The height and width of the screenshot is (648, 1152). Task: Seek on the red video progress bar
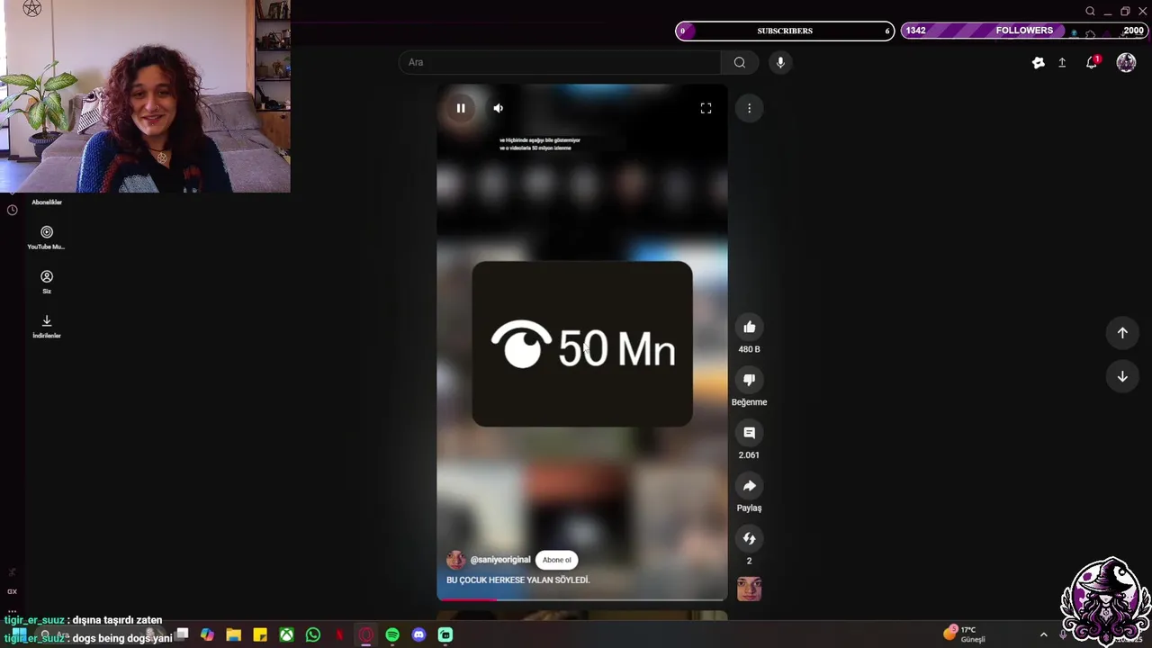point(581,598)
